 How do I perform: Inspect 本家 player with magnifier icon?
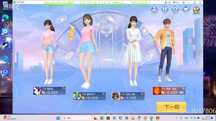(x=183, y=89)
